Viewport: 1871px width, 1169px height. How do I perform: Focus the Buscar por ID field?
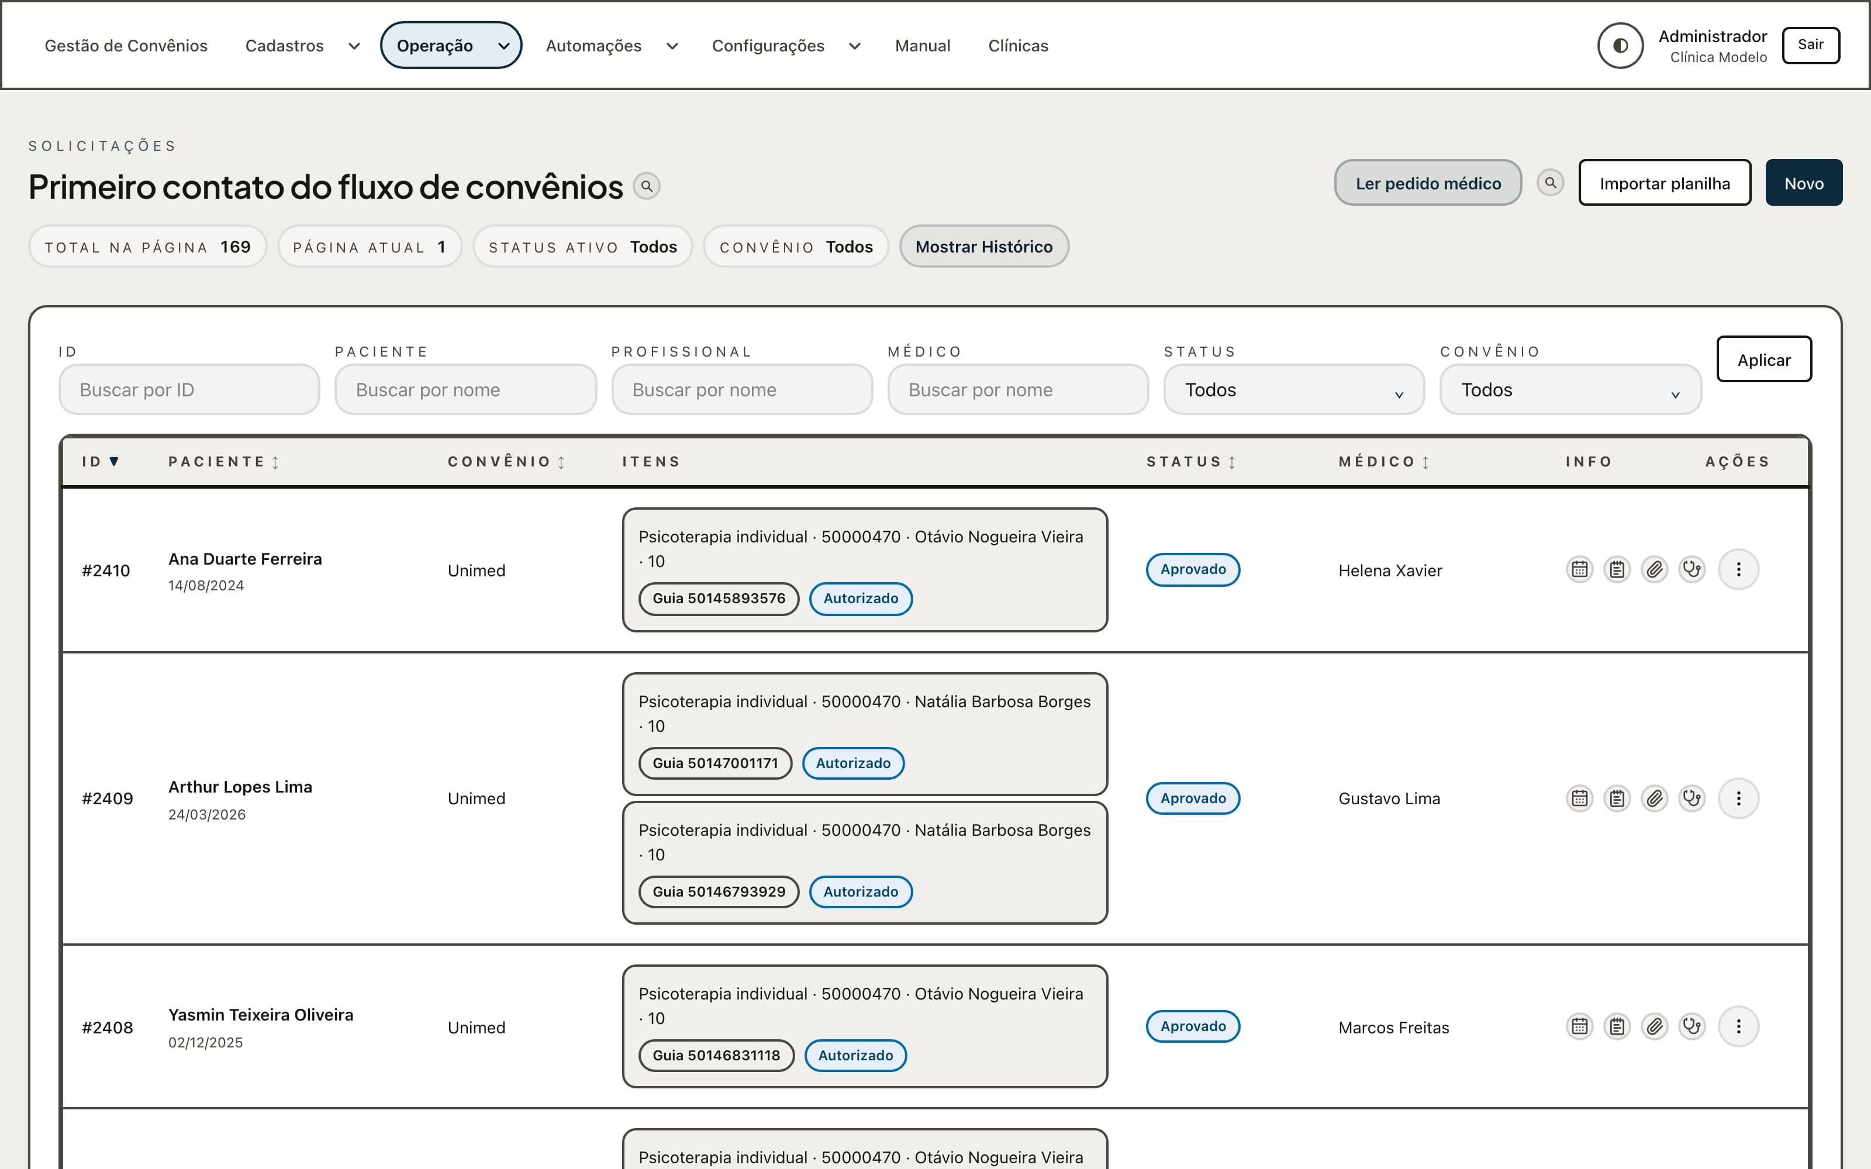click(189, 390)
